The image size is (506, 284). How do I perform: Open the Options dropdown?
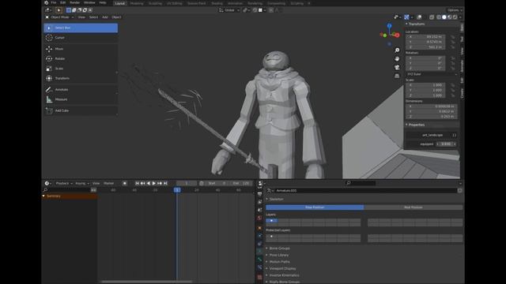click(455, 10)
